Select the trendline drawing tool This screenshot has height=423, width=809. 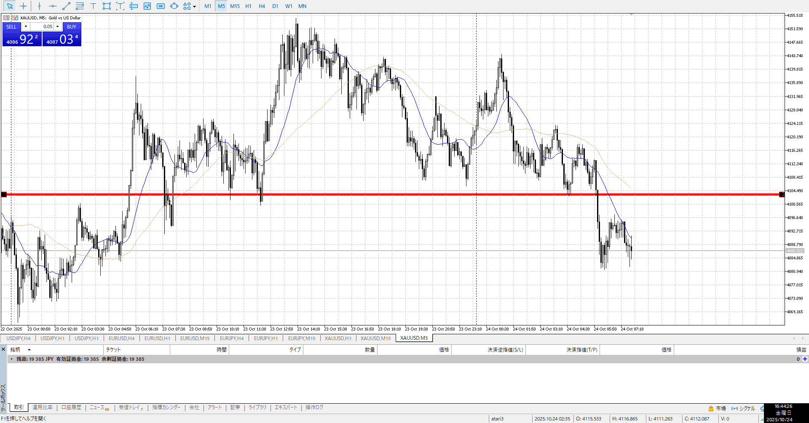66,6
